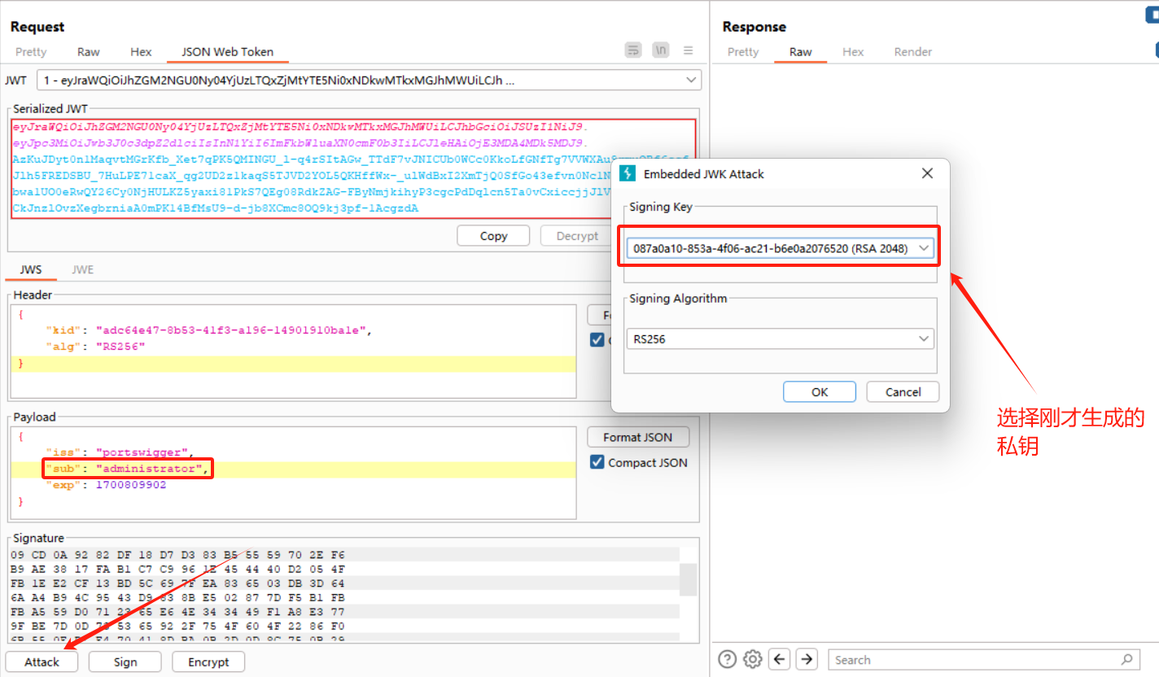
Task: Close the Embedded JWK Attack dialog
Action: point(927,173)
